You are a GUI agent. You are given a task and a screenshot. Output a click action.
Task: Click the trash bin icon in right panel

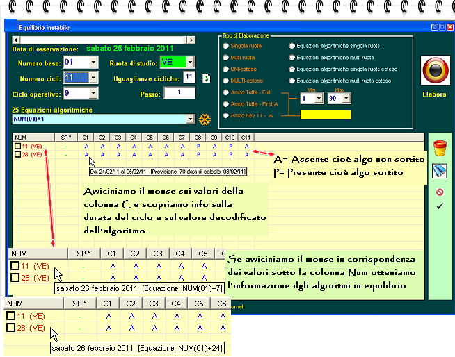coord(438,147)
